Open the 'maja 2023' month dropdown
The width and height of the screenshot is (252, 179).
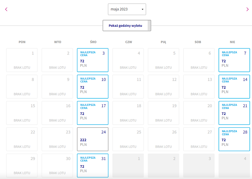coord(127,9)
